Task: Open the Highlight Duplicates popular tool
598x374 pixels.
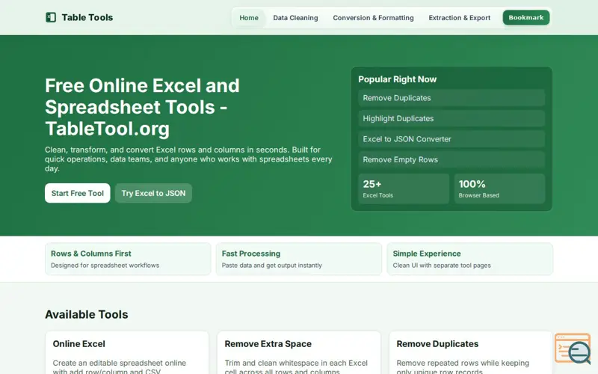Action: click(451, 119)
